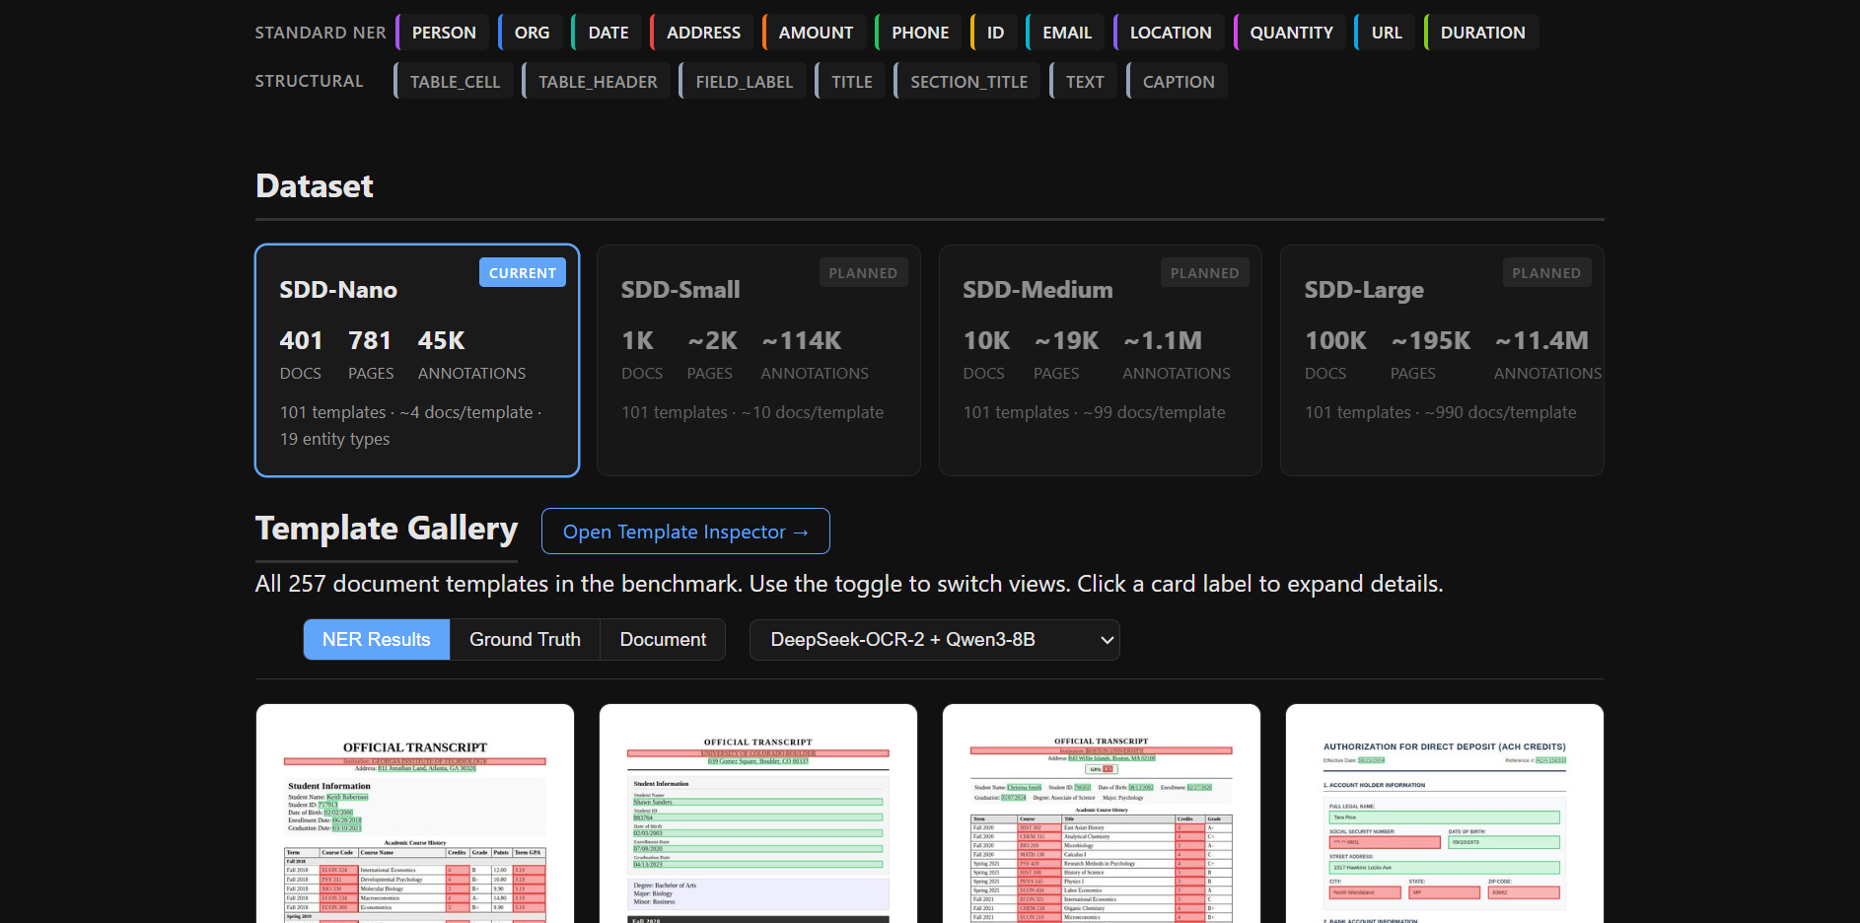Select the CAPTION structural label
Image resolution: width=1860 pixels, height=923 pixels.
tap(1178, 80)
